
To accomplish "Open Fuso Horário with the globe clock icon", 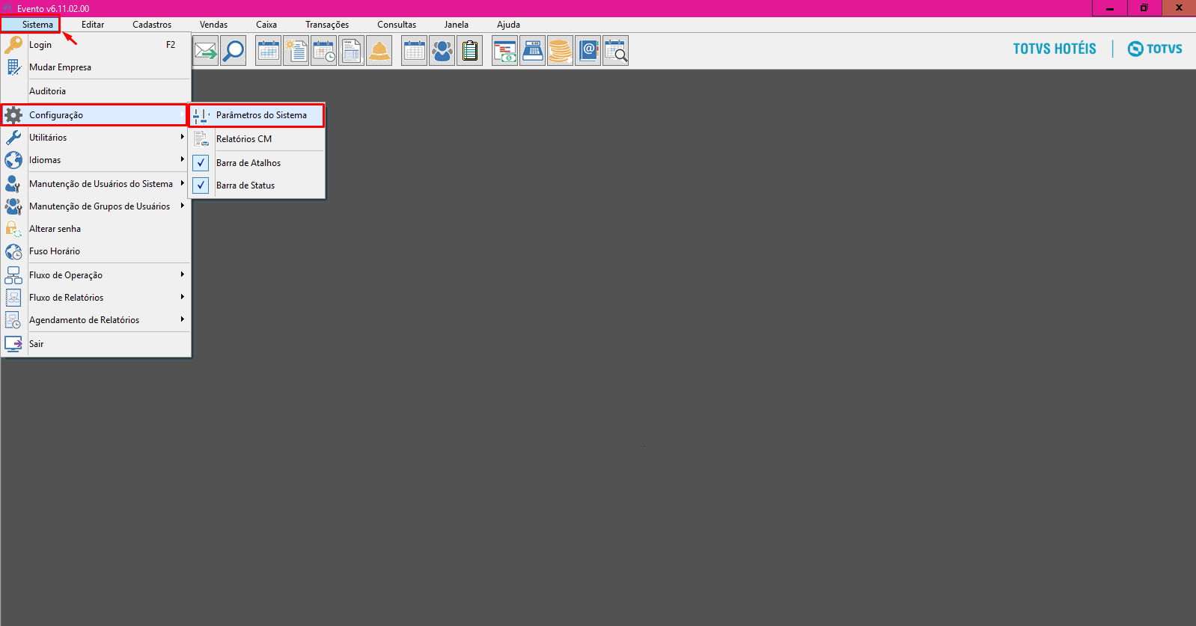I will coord(96,251).
